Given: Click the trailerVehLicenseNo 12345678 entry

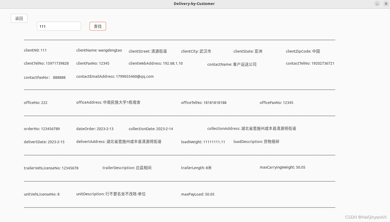Looking at the screenshot, I should tap(51, 168).
